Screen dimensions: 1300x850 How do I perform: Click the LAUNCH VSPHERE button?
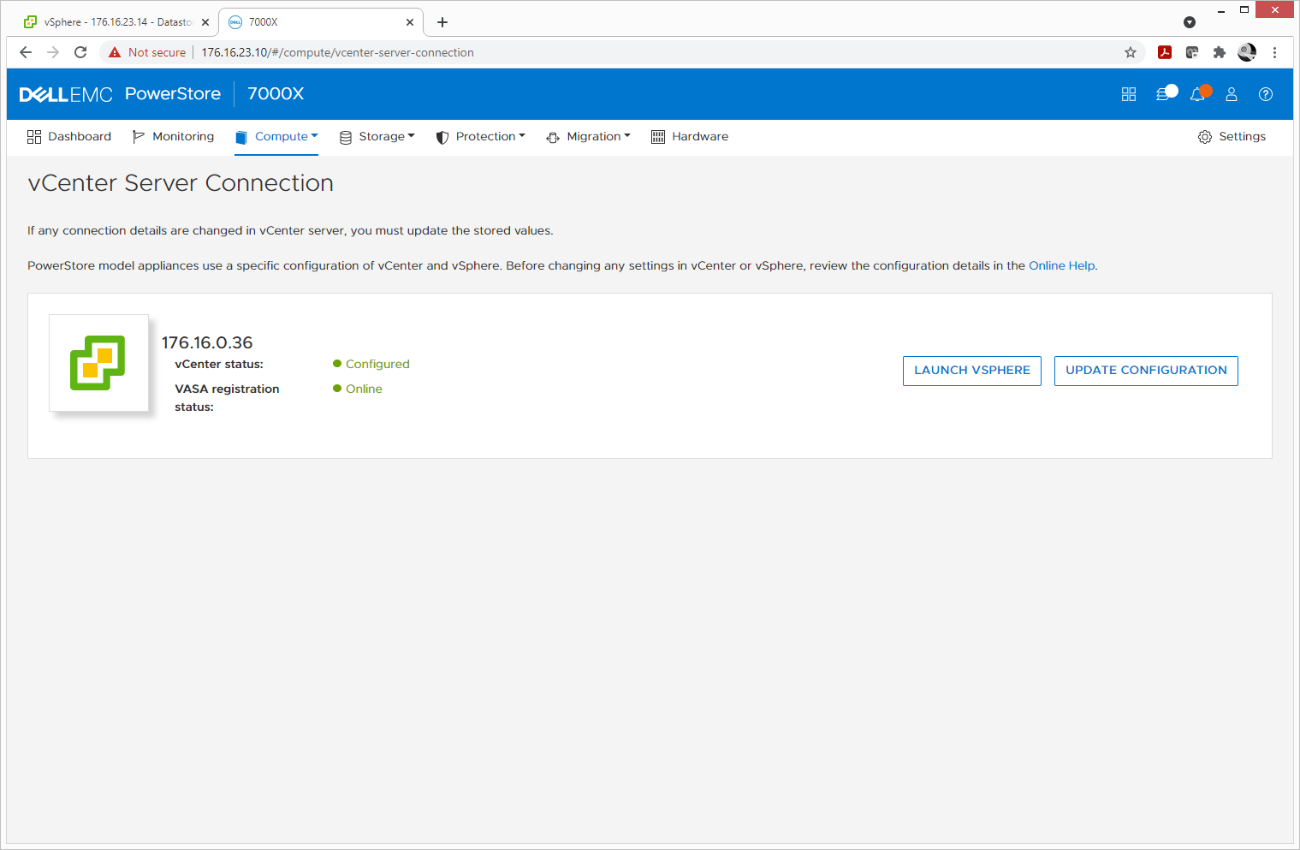pos(972,371)
